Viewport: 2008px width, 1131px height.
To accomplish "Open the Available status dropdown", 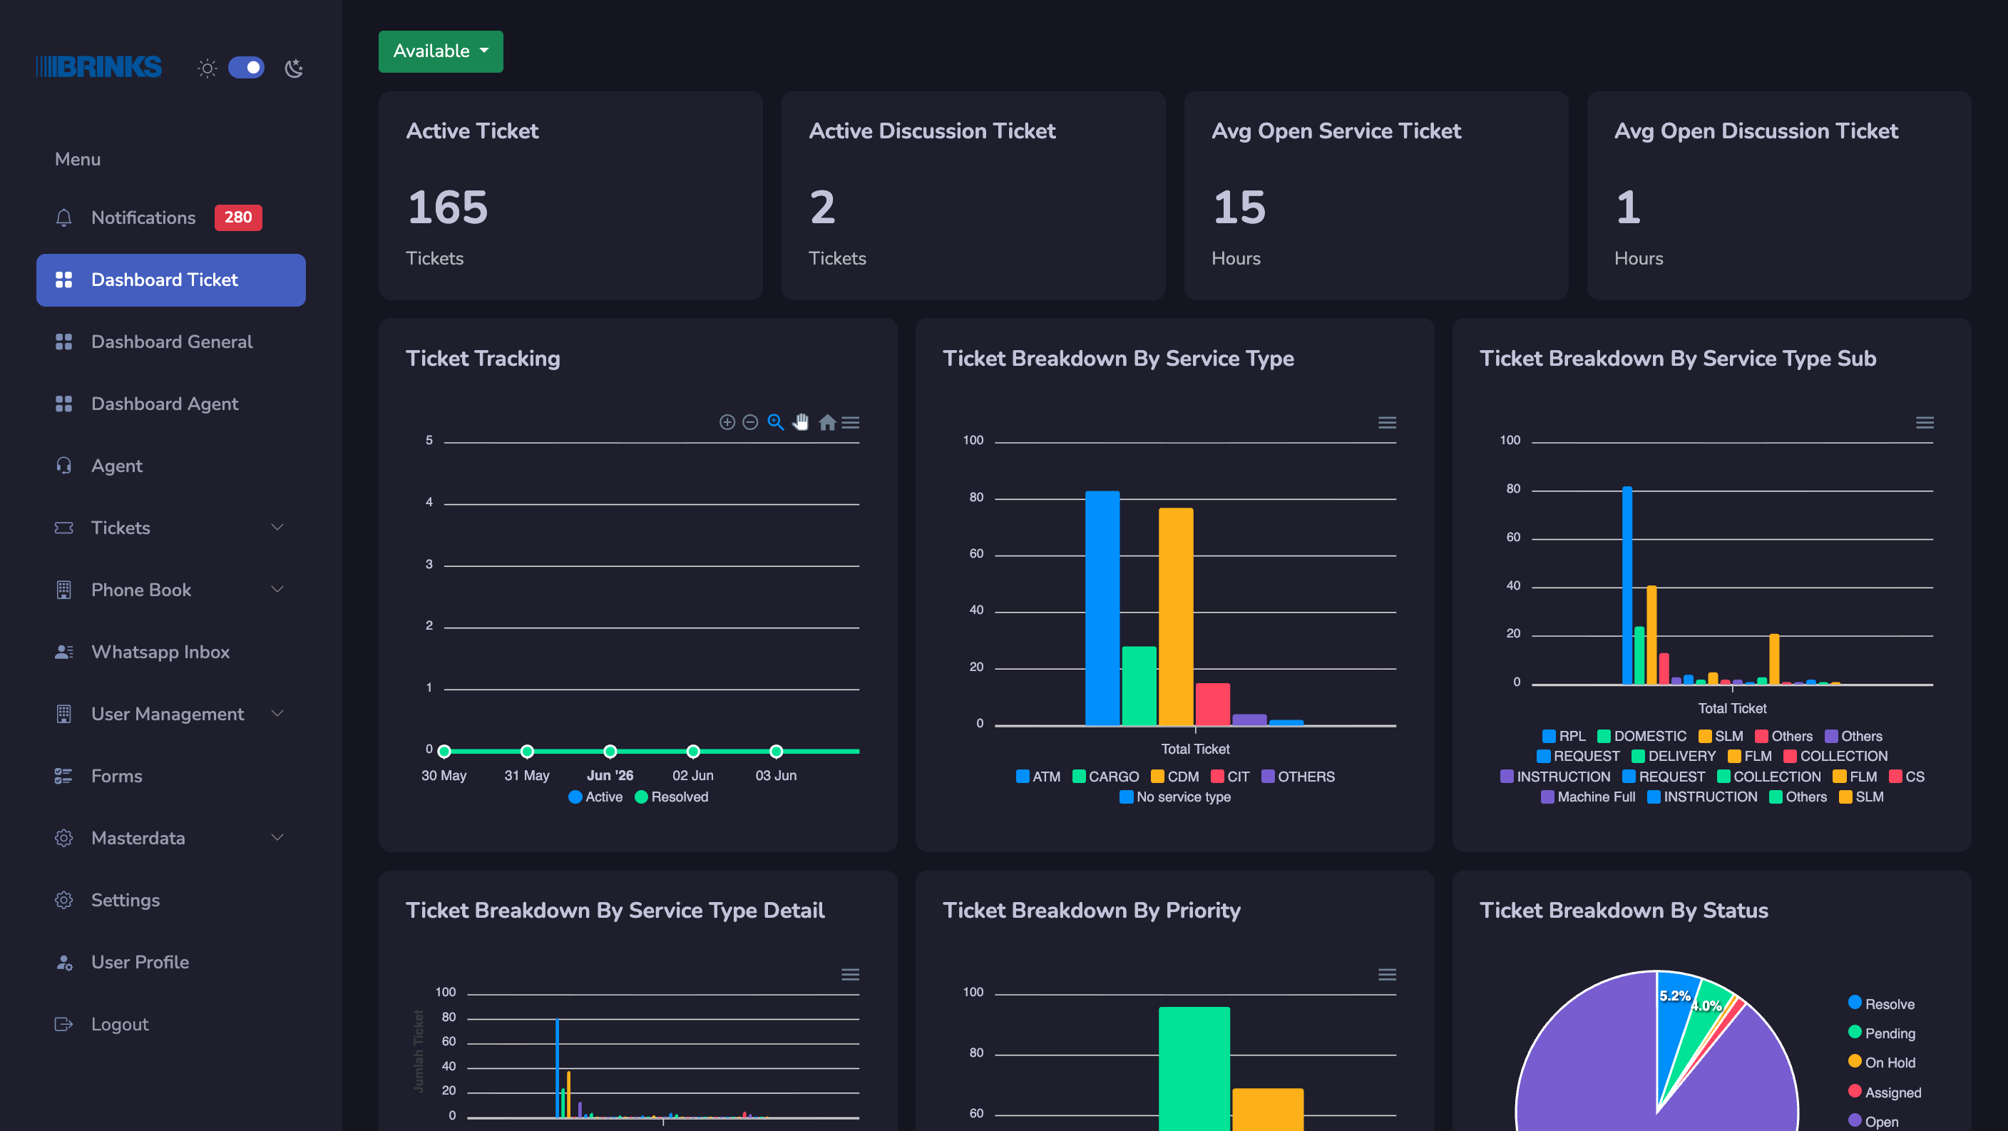I will click(441, 51).
